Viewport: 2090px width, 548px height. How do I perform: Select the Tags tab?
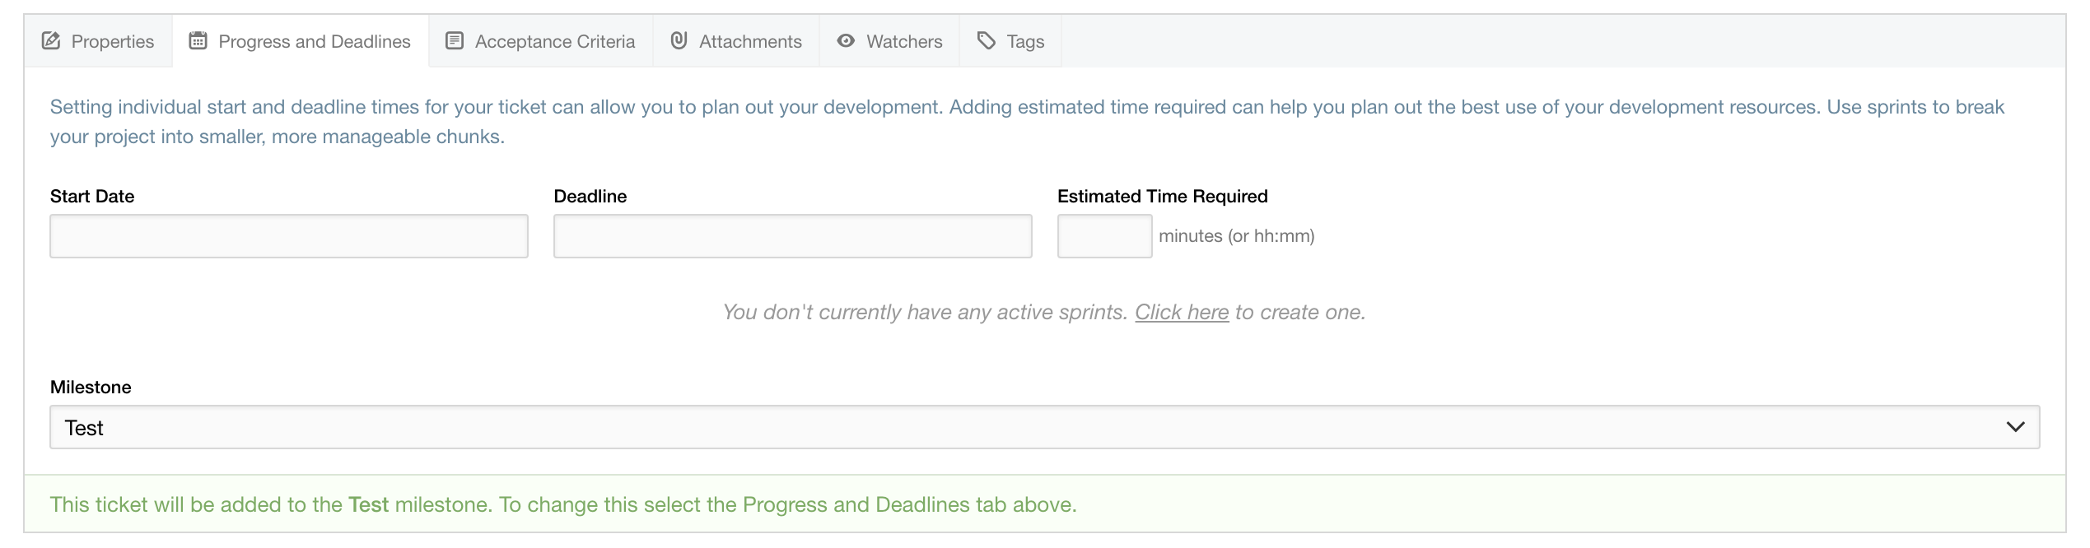[x=1010, y=41]
